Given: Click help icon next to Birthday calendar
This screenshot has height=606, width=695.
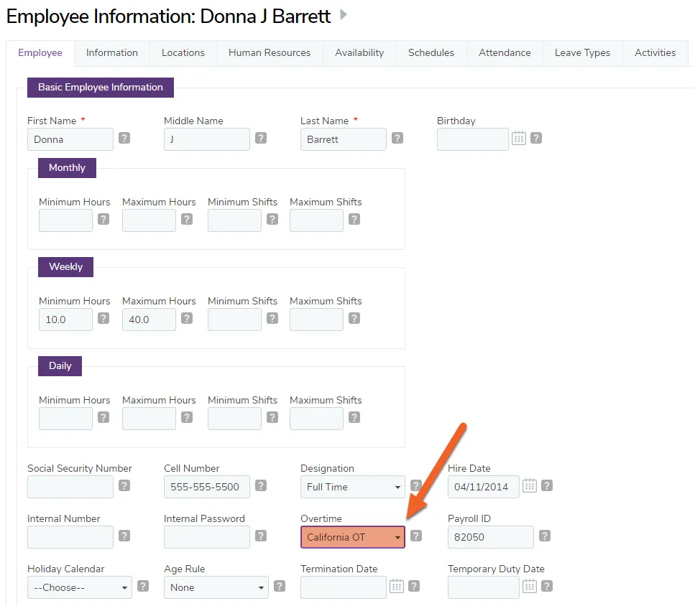Looking at the screenshot, I should [x=536, y=138].
